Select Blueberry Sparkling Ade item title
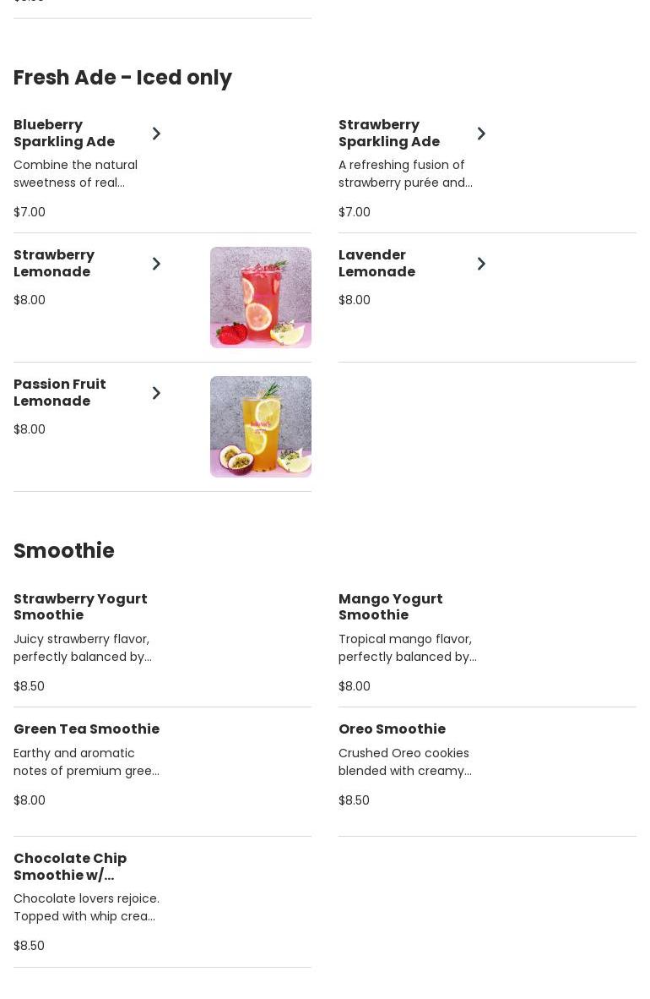The width and height of the screenshot is (650, 999). pyautogui.click(x=64, y=134)
